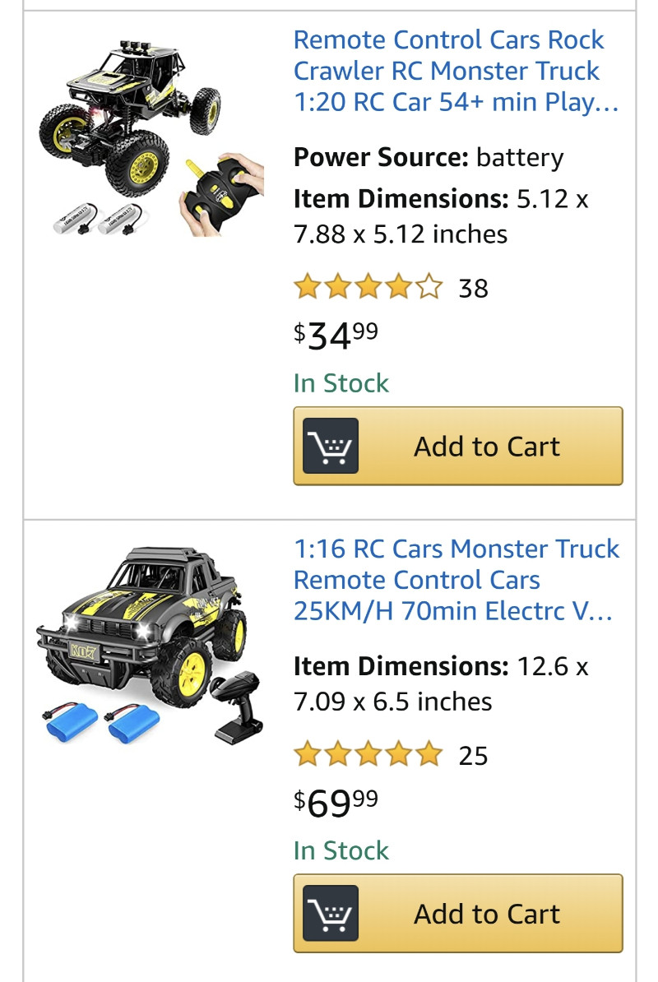Open the Remote Control Cars Rock Crawler title link
Image resolution: width=658 pixels, height=982 pixels.
pyautogui.click(x=456, y=71)
